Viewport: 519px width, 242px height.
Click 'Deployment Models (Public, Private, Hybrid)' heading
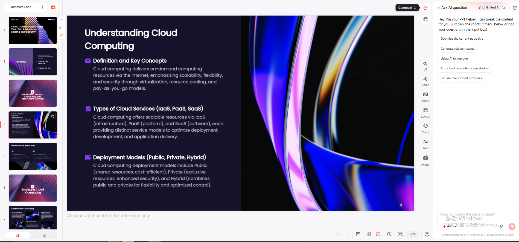pyautogui.click(x=149, y=157)
